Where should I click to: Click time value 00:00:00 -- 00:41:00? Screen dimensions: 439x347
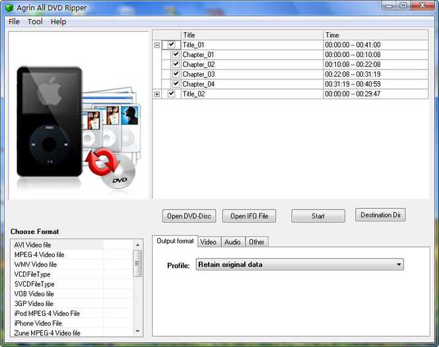tap(353, 45)
